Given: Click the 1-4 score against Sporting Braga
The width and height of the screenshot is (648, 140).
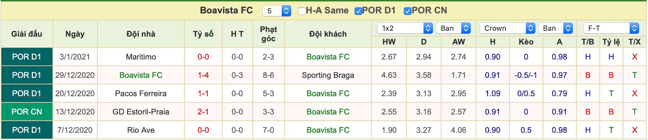Looking at the screenshot, I should (x=203, y=75).
